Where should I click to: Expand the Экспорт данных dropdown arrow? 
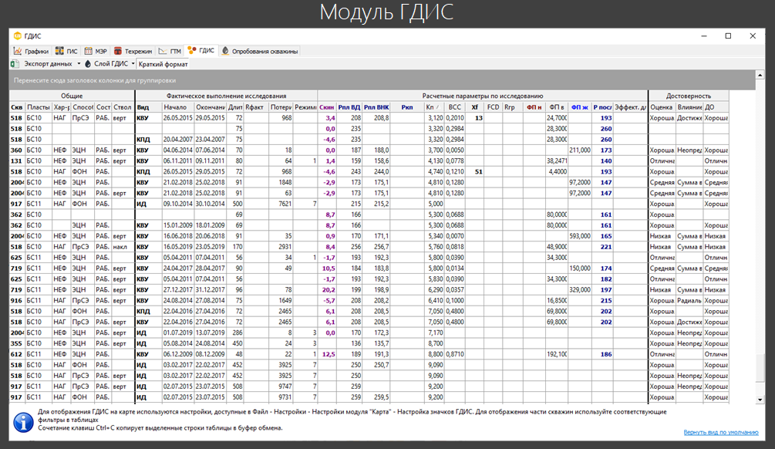click(79, 64)
